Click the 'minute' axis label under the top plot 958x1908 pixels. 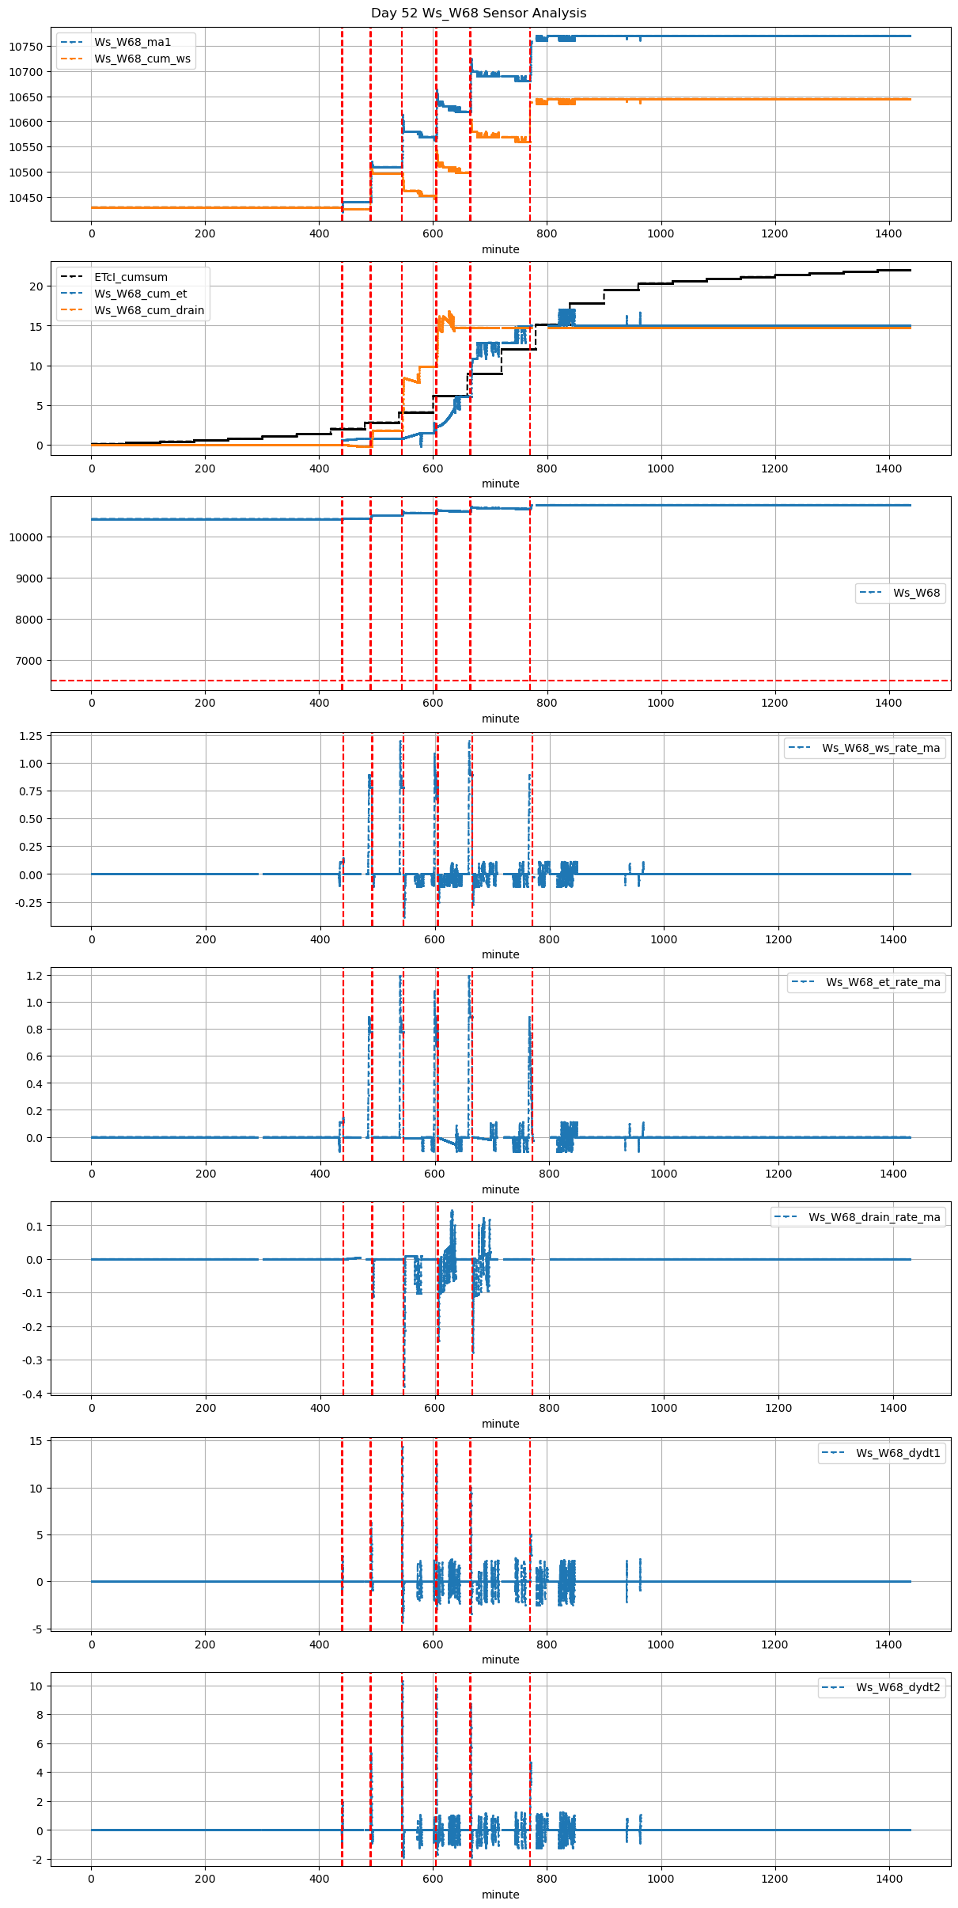click(500, 249)
